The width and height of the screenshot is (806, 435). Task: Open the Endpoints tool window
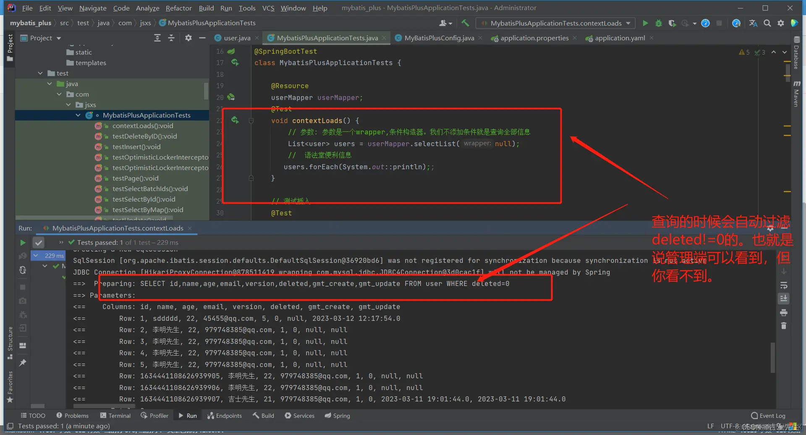pyautogui.click(x=225, y=416)
